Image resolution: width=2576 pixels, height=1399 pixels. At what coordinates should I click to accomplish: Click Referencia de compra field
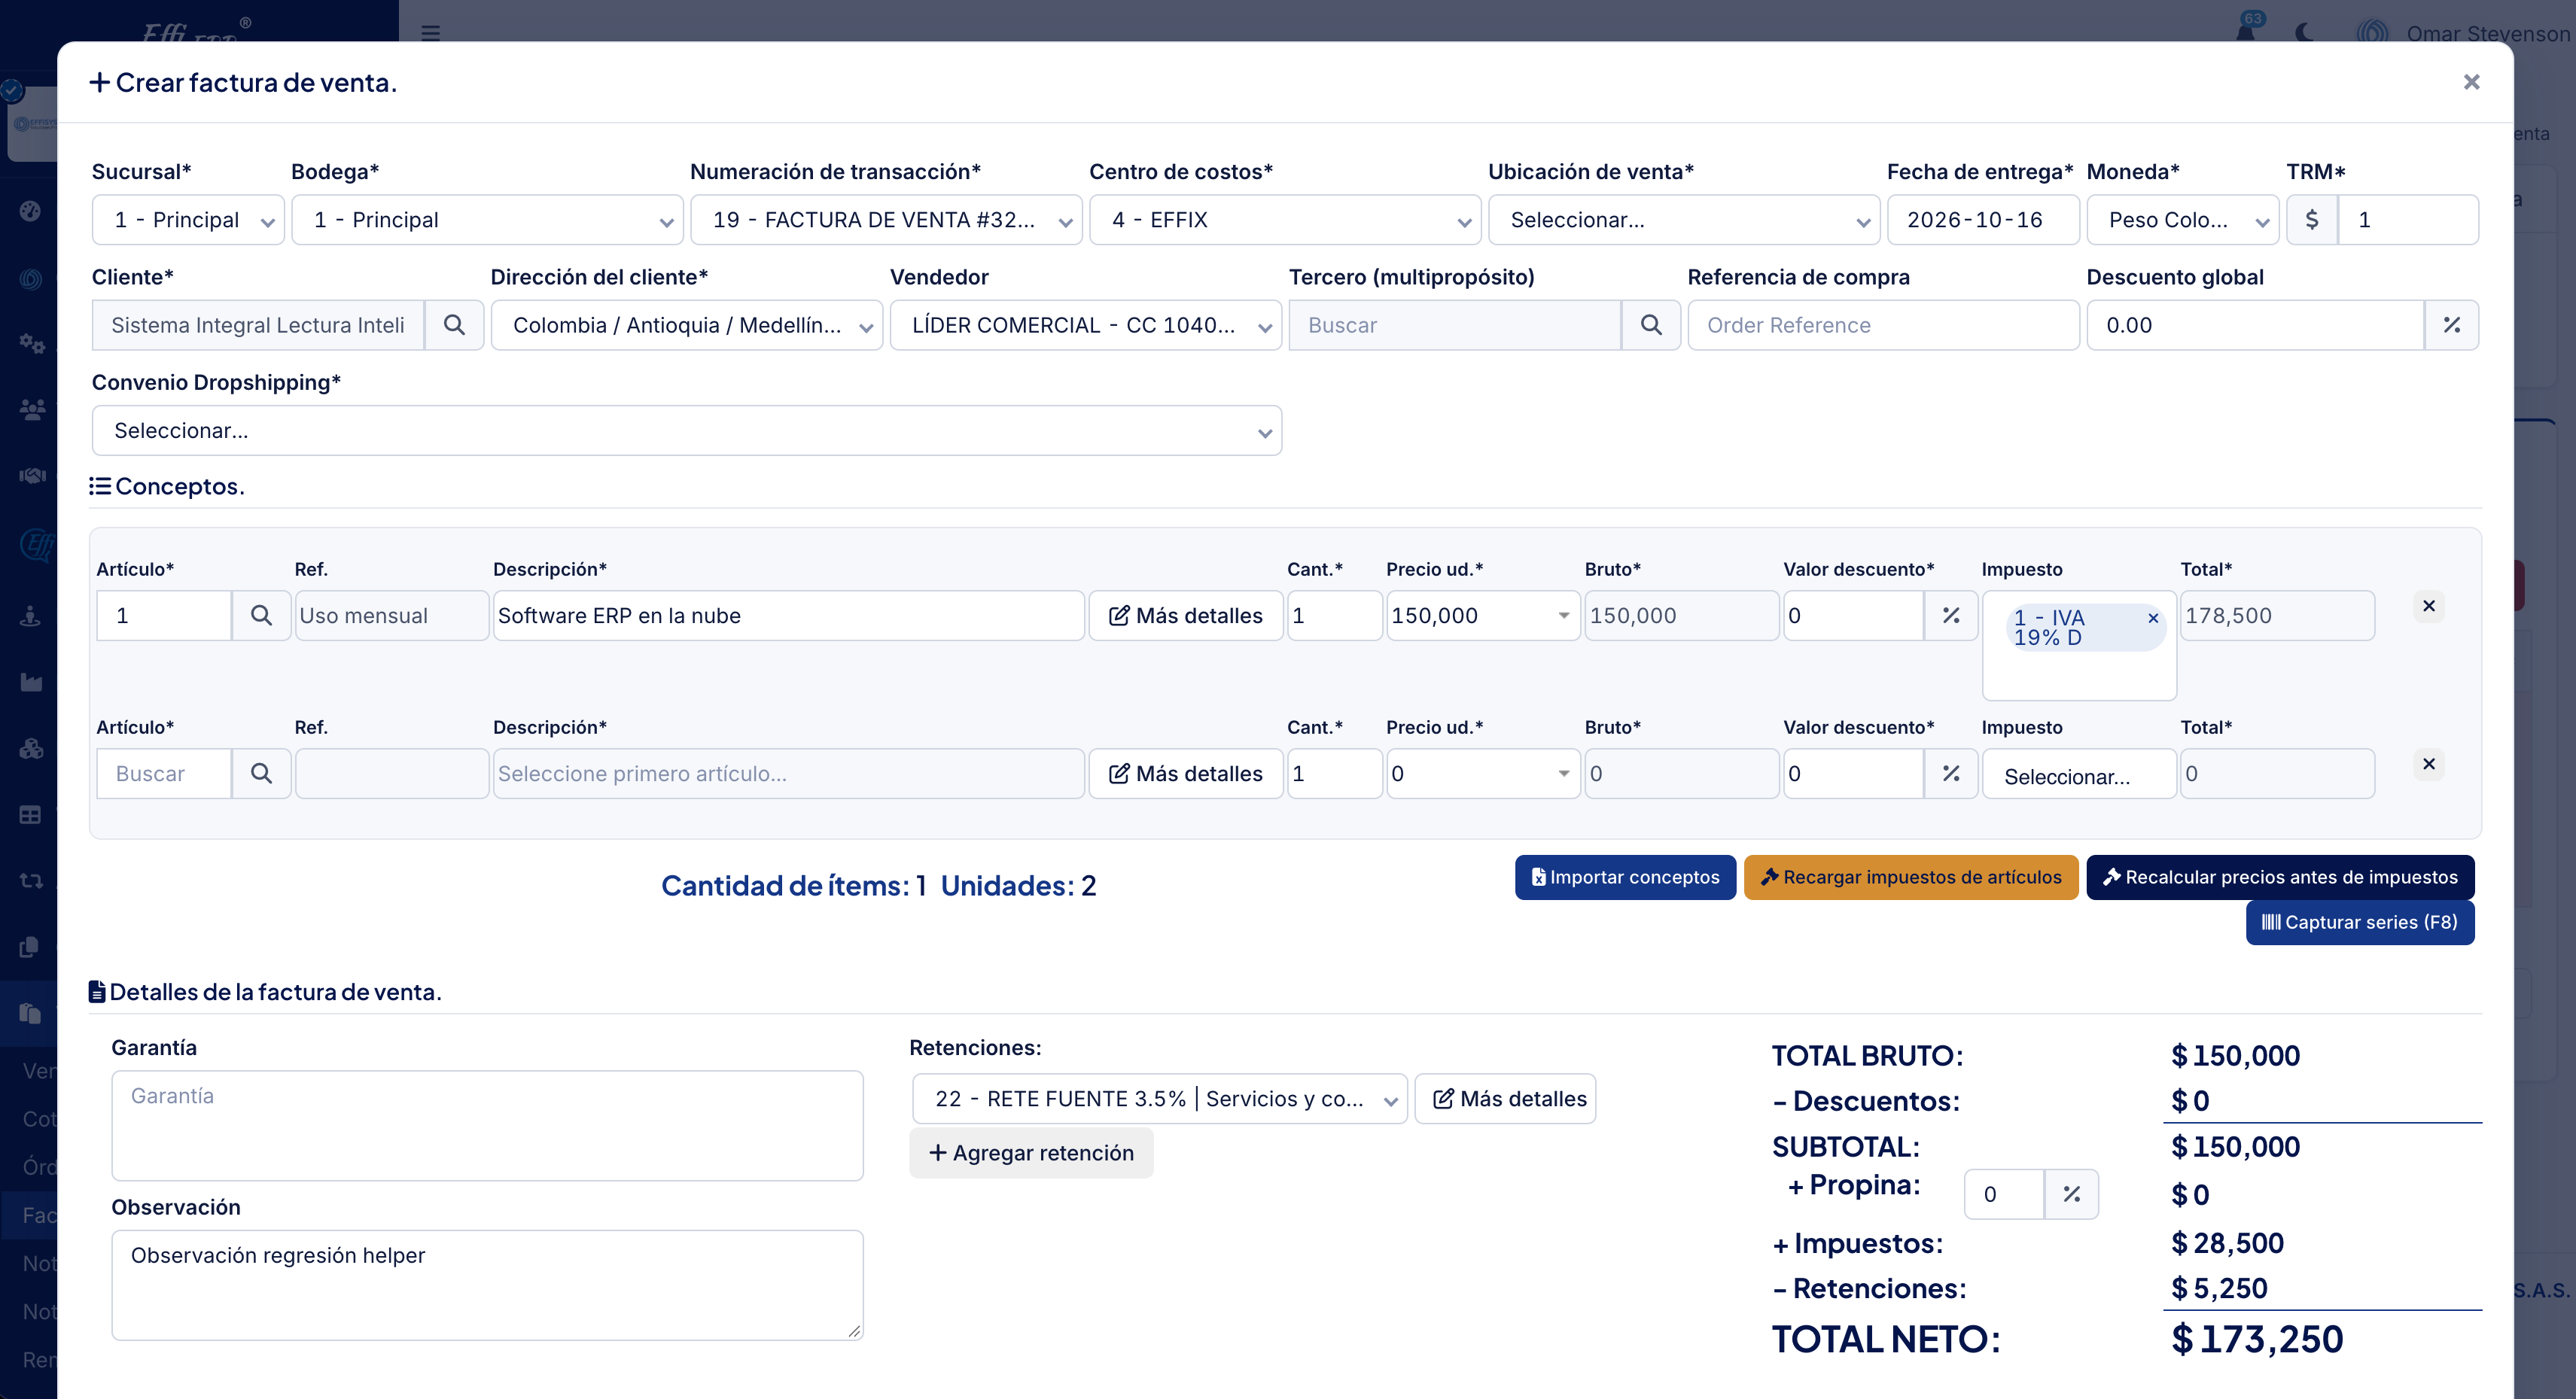click(1883, 325)
